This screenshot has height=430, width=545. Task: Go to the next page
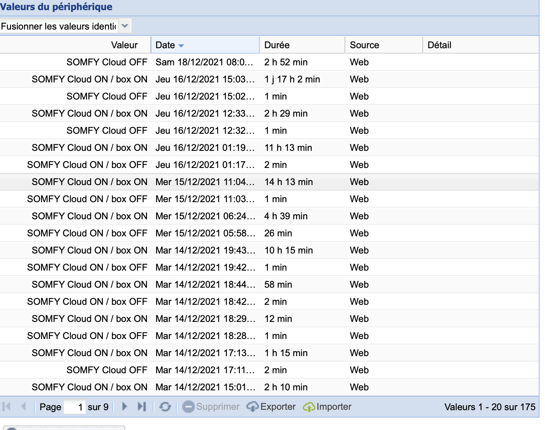coord(124,407)
